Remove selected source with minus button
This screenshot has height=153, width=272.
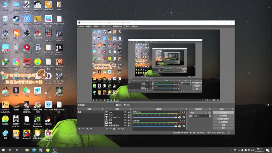[111, 129]
